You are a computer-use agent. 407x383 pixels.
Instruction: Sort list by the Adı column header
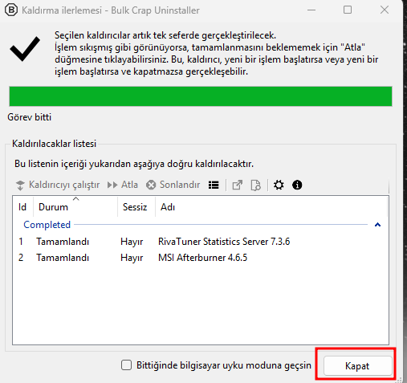point(271,207)
